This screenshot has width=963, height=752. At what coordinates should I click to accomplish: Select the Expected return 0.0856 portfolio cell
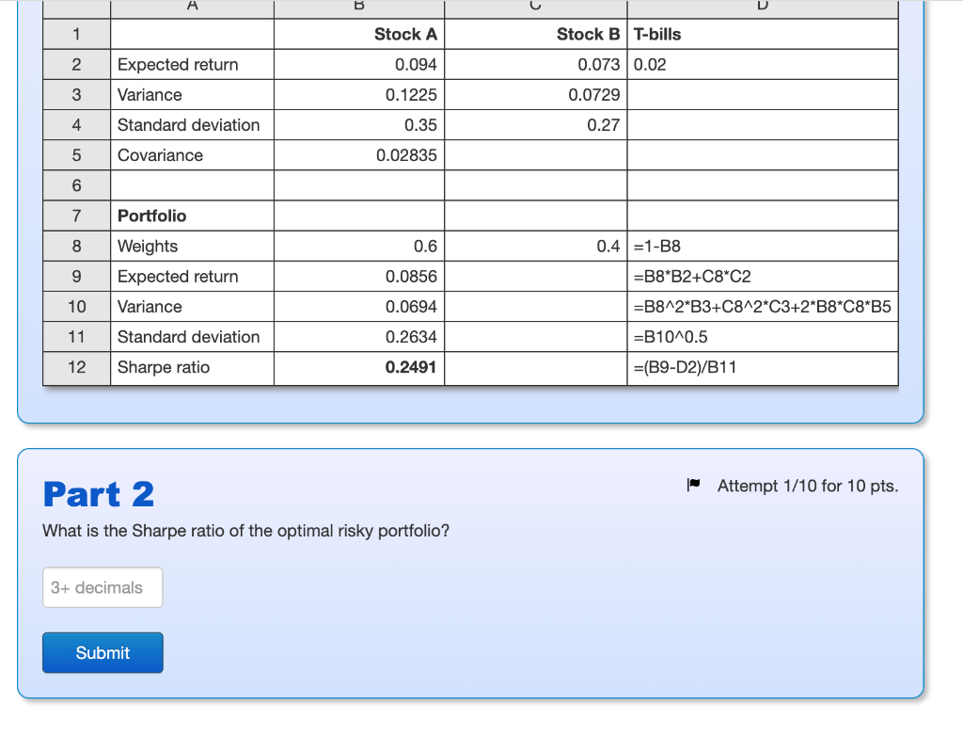pyautogui.click(x=416, y=276)
